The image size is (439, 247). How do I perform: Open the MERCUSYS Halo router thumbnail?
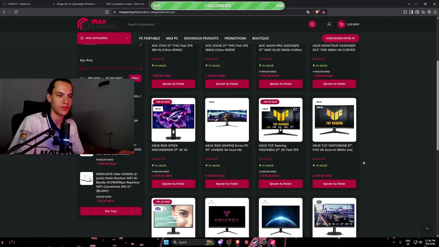point(86,178)
